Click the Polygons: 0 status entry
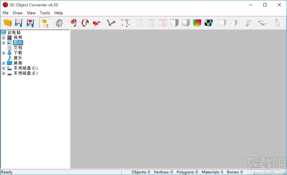 187,172
